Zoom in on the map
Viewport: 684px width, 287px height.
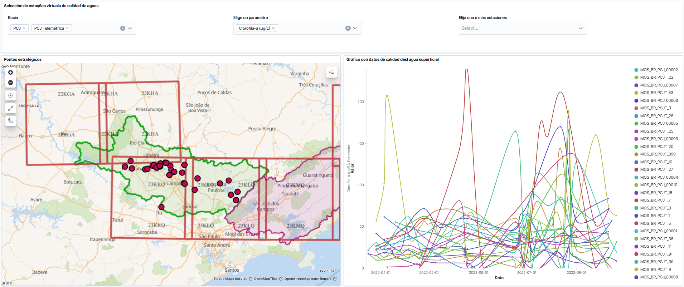10,73
